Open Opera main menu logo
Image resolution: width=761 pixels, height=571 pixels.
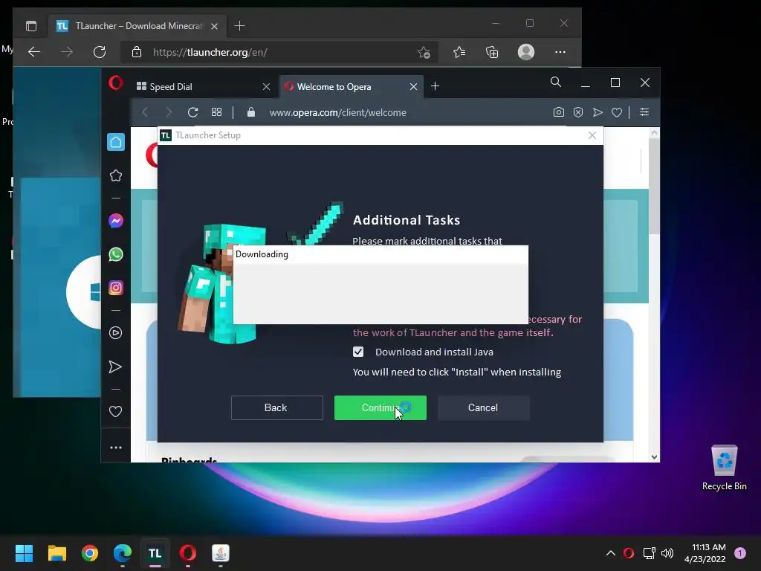pyautogui.click(x=115, y=83)
